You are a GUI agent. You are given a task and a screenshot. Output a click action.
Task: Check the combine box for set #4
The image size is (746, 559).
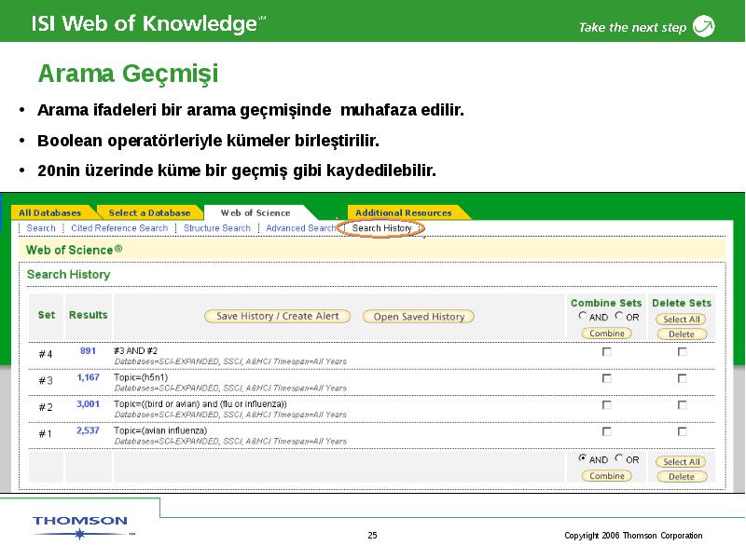(607, 352)
